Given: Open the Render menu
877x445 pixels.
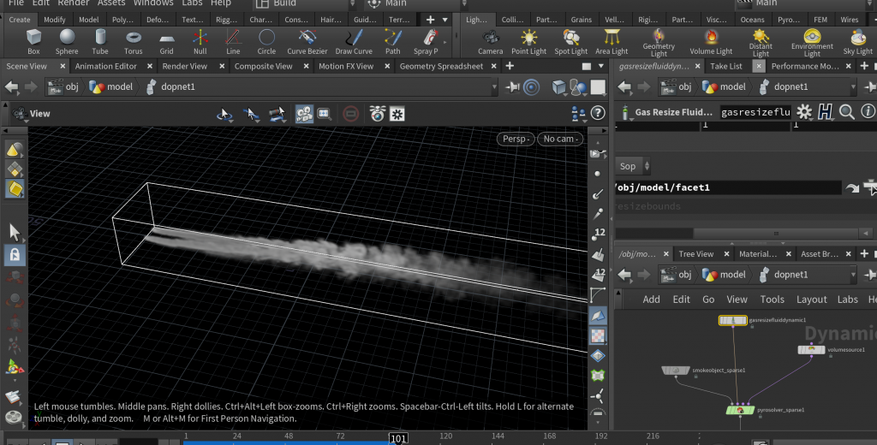Looking at the screenshot, I should (74, 3).
